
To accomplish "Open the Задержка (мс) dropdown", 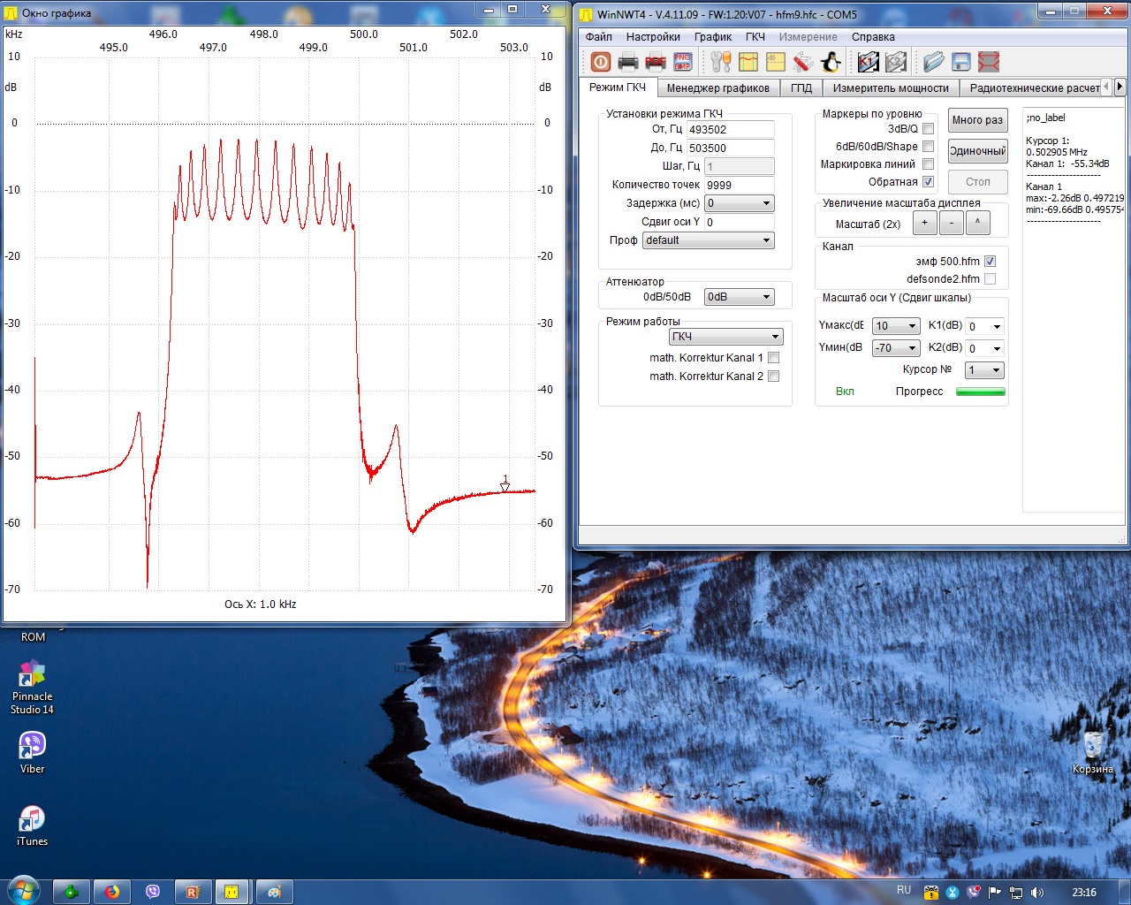I will pos(740,203).
